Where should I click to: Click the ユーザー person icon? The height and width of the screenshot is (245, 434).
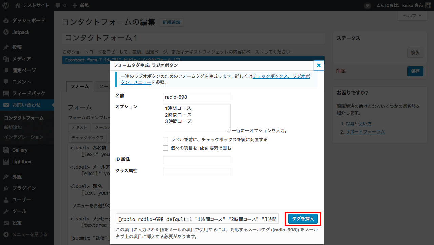6,200
